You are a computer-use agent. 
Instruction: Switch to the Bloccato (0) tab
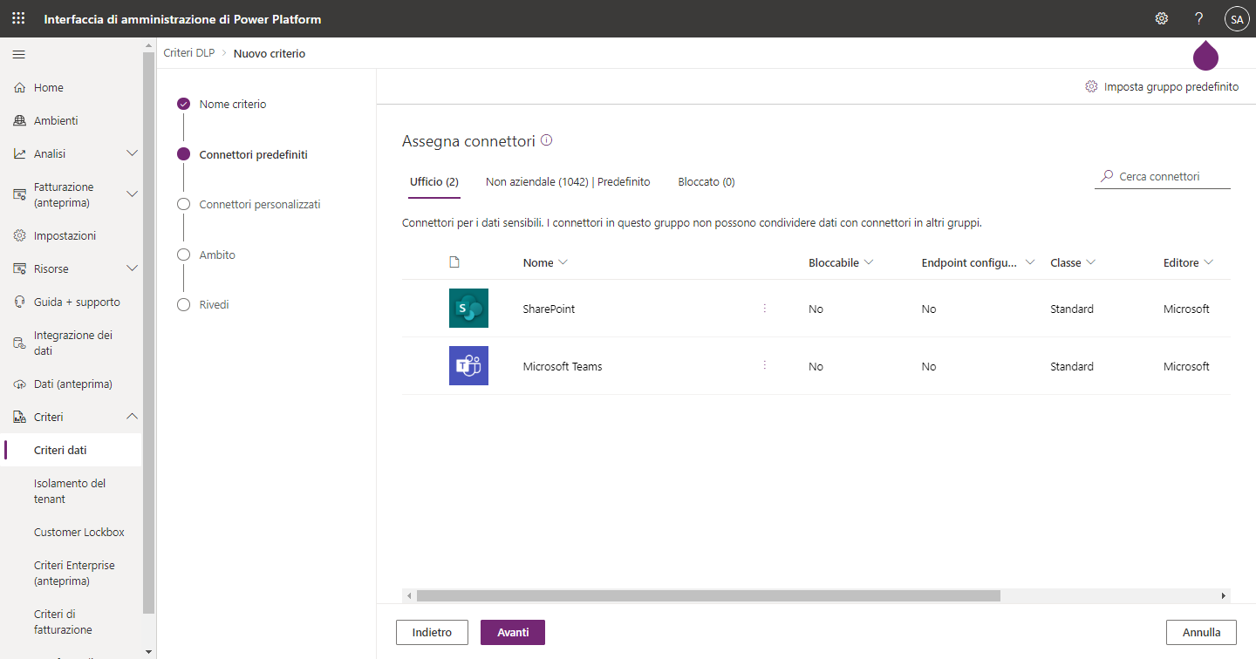pos(706,182)
